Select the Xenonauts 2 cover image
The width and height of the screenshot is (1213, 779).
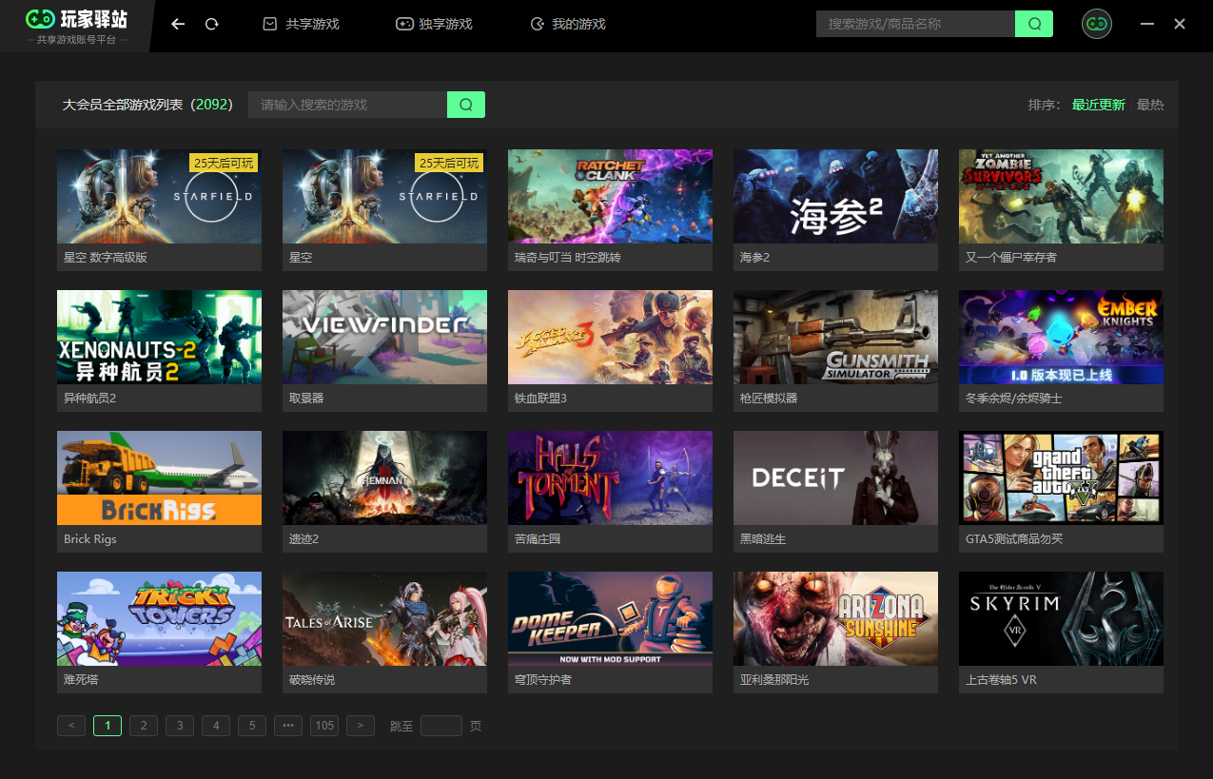(x=159, y=337)
